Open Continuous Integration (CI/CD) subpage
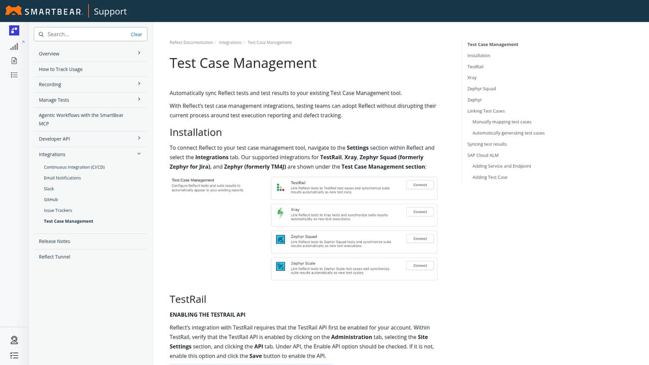The image size is (649, 365). [74, 167]
